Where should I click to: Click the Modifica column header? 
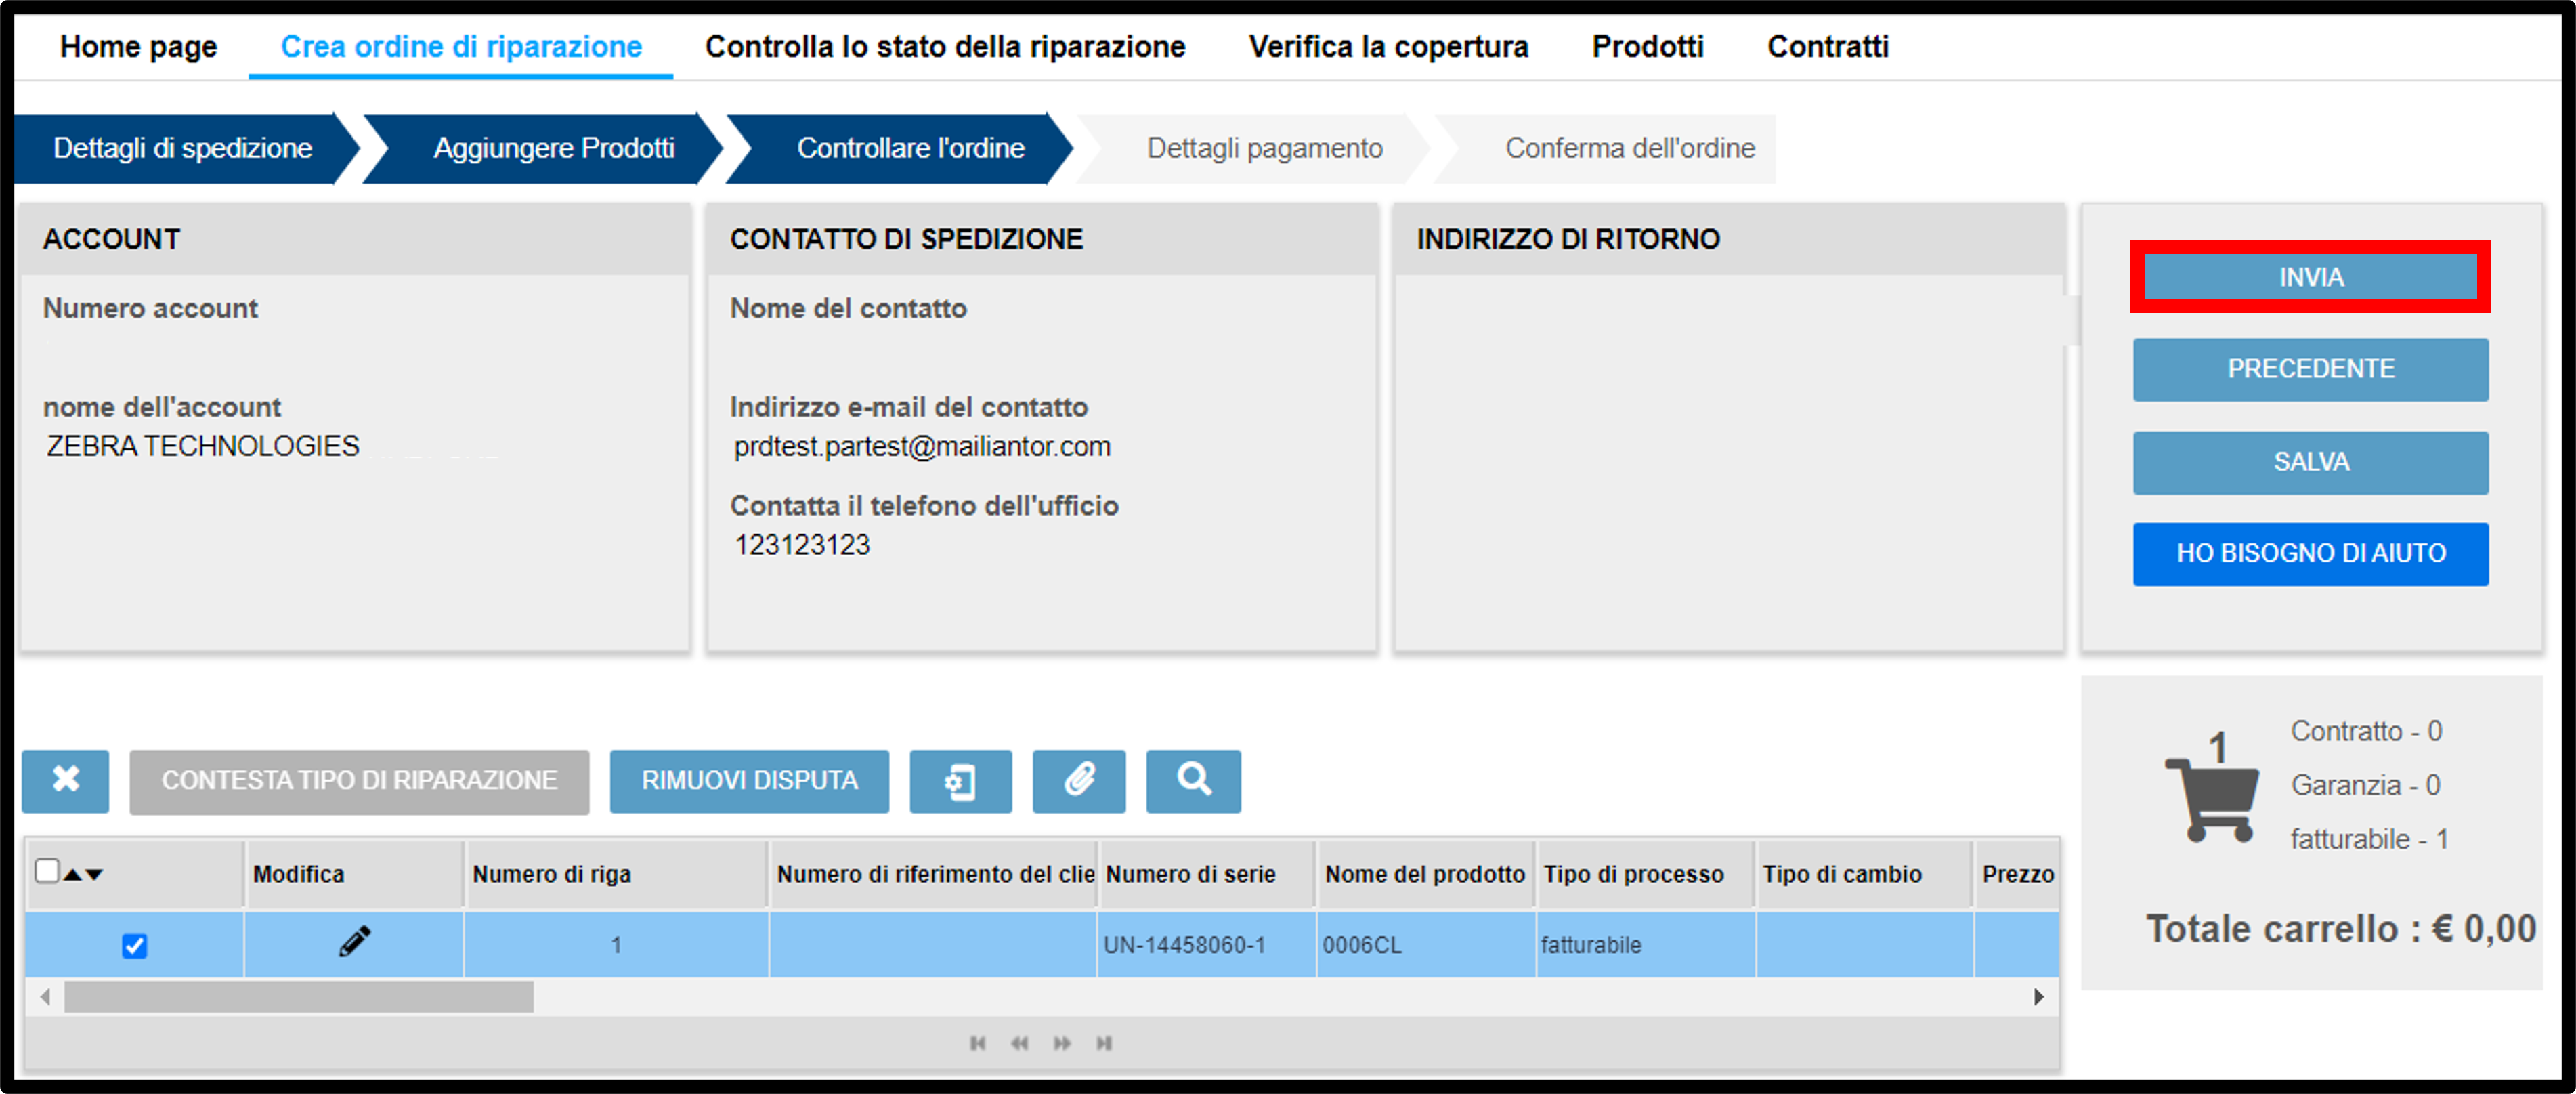tap(354, 874)
